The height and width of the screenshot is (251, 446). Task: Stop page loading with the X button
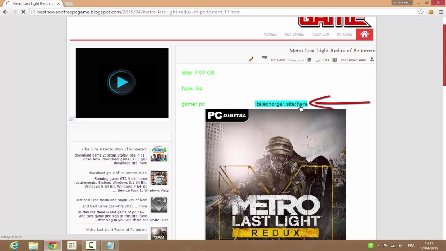23,12
